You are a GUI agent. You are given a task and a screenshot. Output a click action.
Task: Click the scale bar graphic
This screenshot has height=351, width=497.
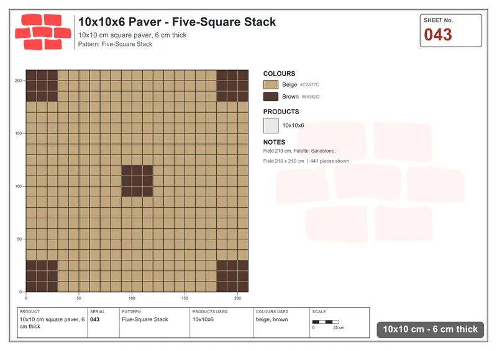[326, 322]
